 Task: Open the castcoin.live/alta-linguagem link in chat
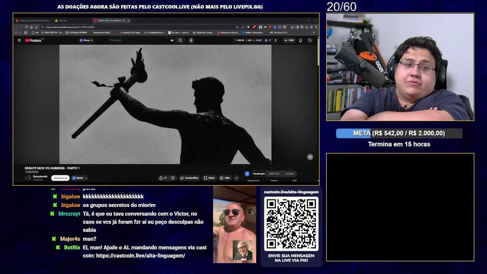[x=140, y=256]
